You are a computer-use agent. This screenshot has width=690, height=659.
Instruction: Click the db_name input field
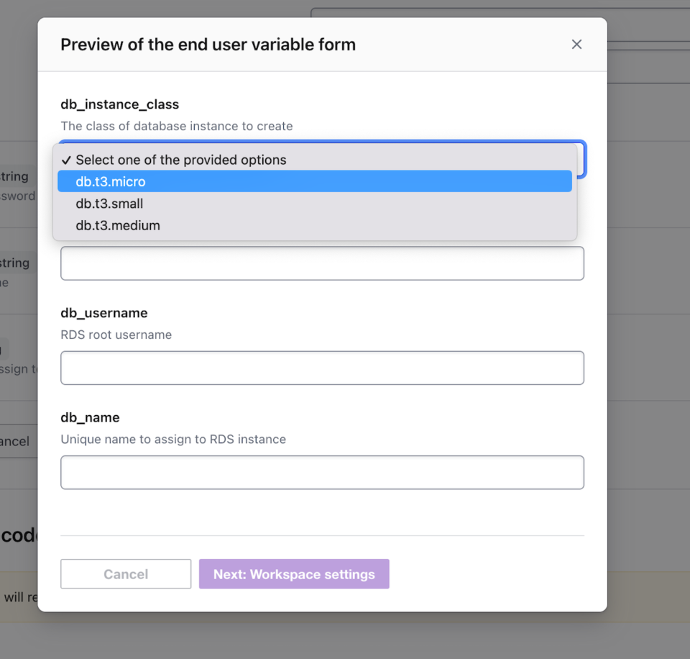click(x=322, y=472)
